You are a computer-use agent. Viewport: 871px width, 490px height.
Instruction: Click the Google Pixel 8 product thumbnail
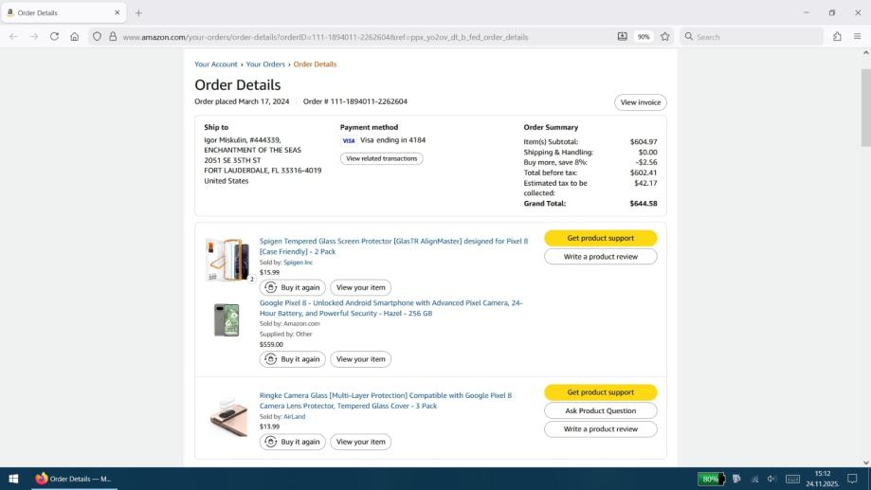(227, 320)
